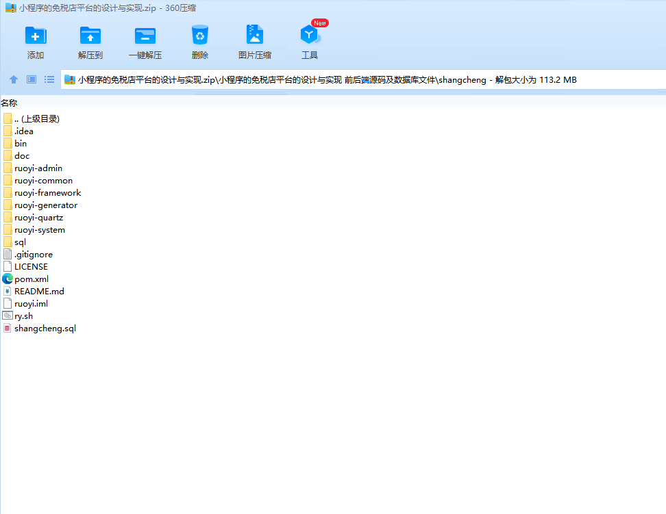This screenshot has width=666, height=514.
Task: Select the doc folder icon
Action: (x=8, y=156)
